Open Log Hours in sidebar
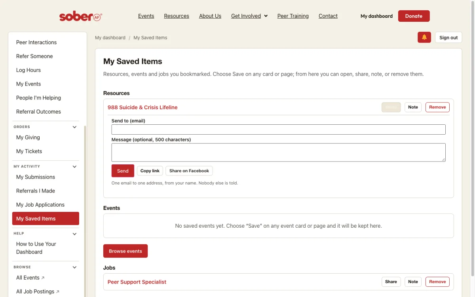This screenshot has height=297, width=475. 46,70
